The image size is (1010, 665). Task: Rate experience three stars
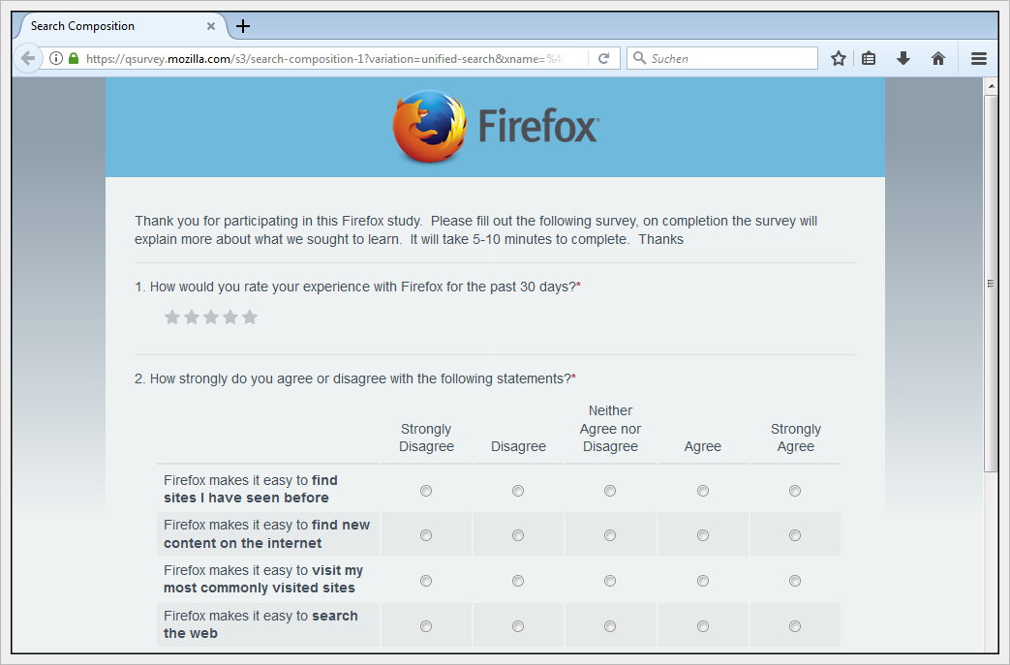211,317
